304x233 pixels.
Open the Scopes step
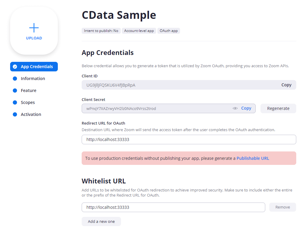click(28, 102)
